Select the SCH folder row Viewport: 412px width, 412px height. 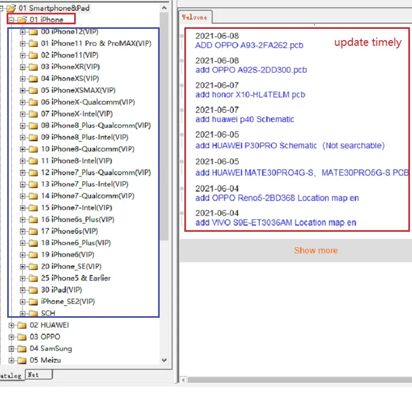coord(48,313)
